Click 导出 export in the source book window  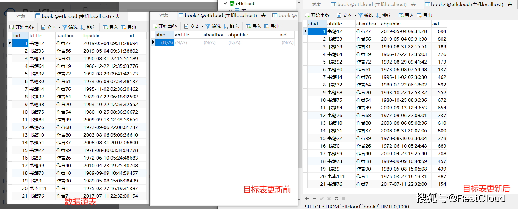128,27
